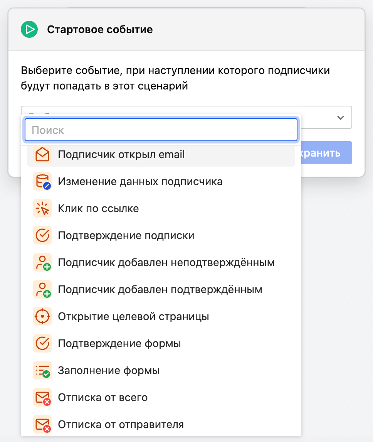Click the green Start event play icon
This screenshot has width=373, height=442.
pyautogui.click(x=29, y=29)
